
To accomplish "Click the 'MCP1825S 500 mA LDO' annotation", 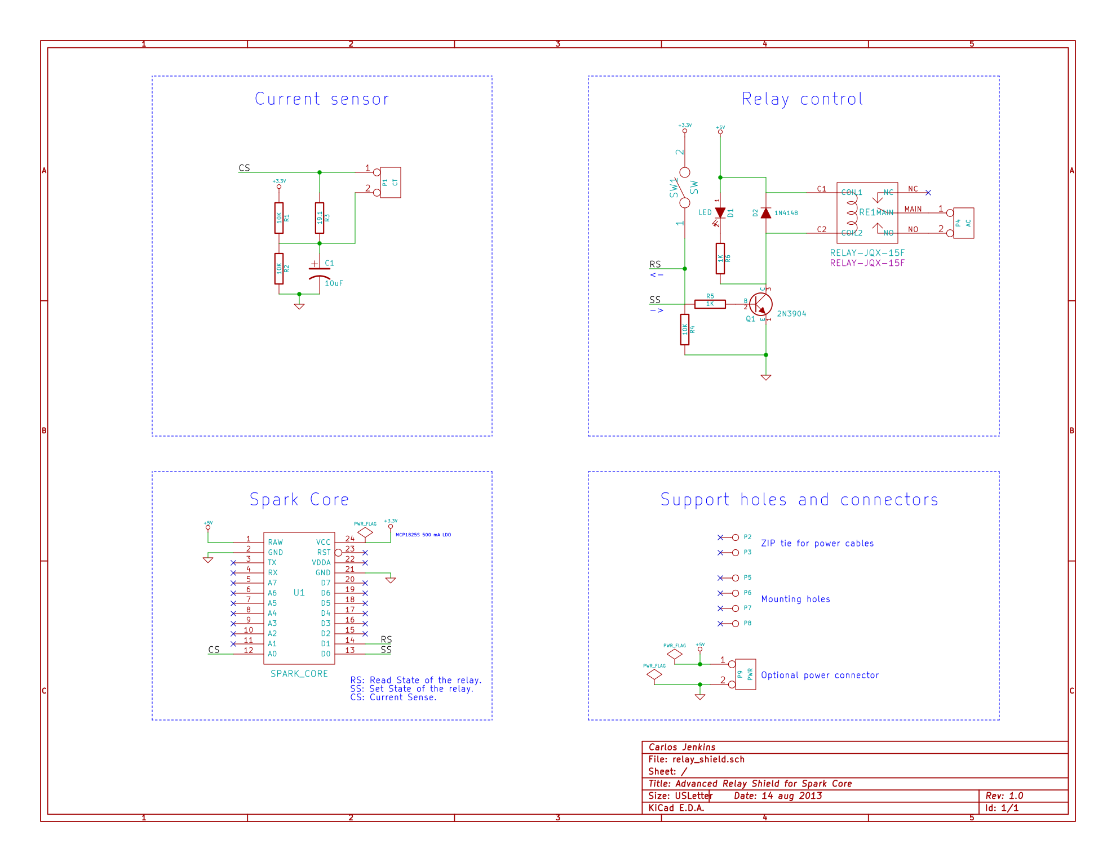I will 423,535.
